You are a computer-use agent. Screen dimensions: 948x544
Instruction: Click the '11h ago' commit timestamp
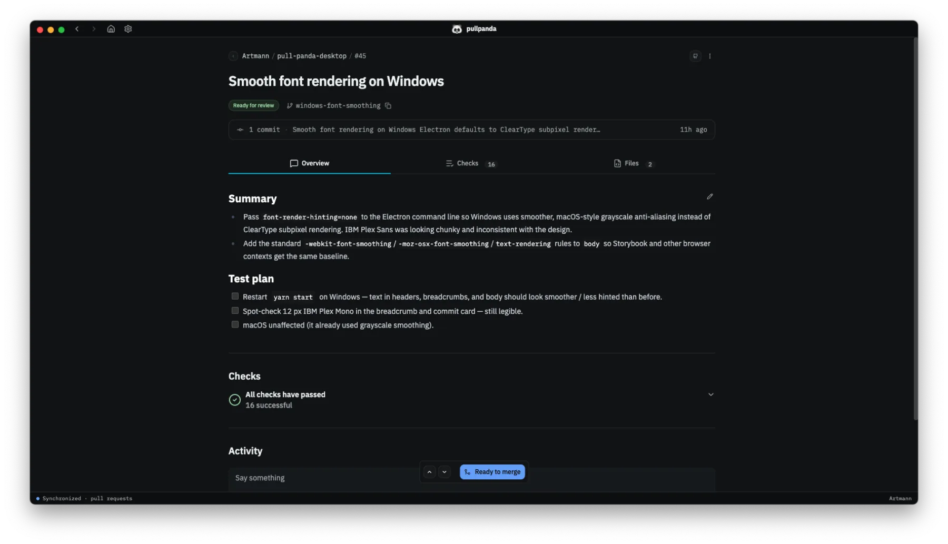pyautogui.click(x=693, y=130)
